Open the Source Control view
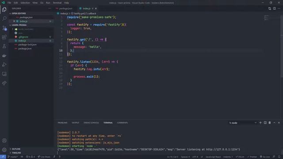 coord(4,28)
